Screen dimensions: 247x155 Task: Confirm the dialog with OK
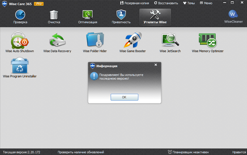124,97
